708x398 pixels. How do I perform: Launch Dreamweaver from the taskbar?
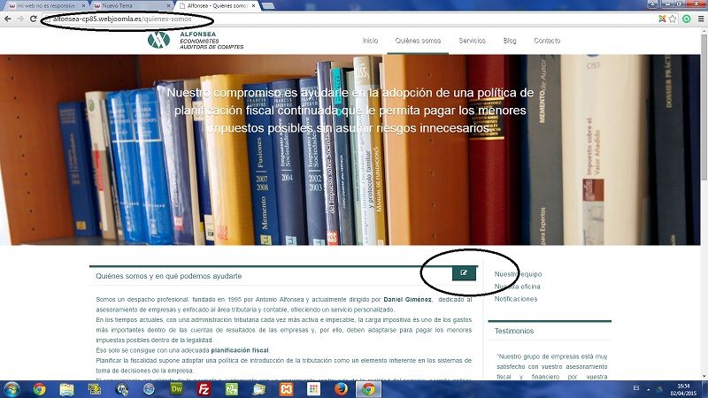click(x=176, y=389)
